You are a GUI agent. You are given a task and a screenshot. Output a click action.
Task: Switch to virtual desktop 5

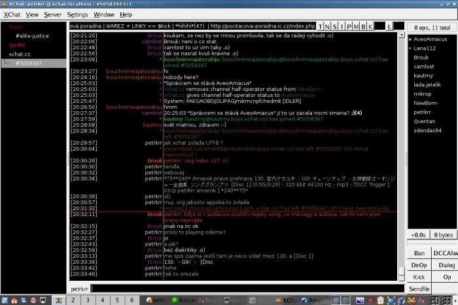[x=117, y=300]
